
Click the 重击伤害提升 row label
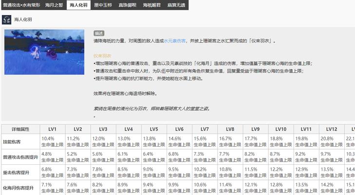click(20, 173)
